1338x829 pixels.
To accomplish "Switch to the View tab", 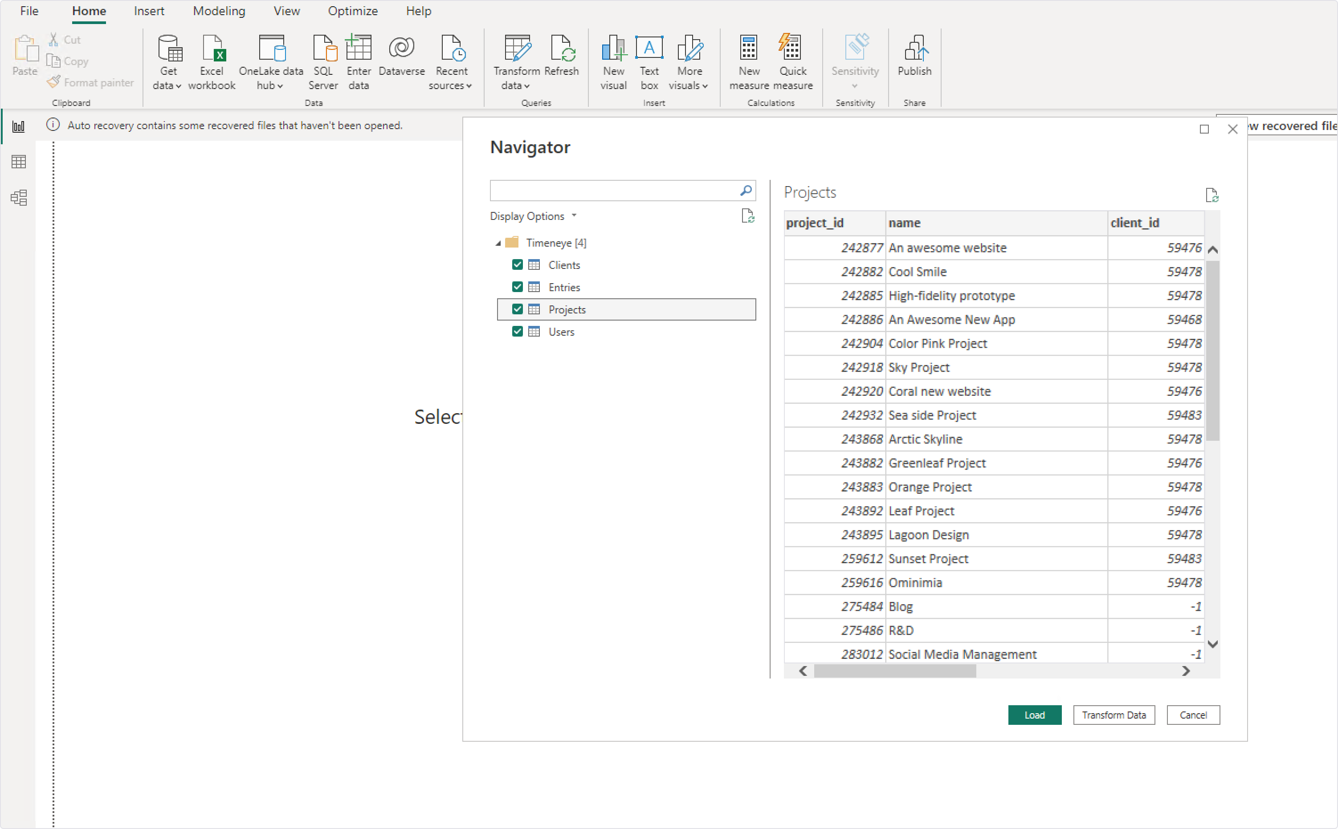I will 287,11.
